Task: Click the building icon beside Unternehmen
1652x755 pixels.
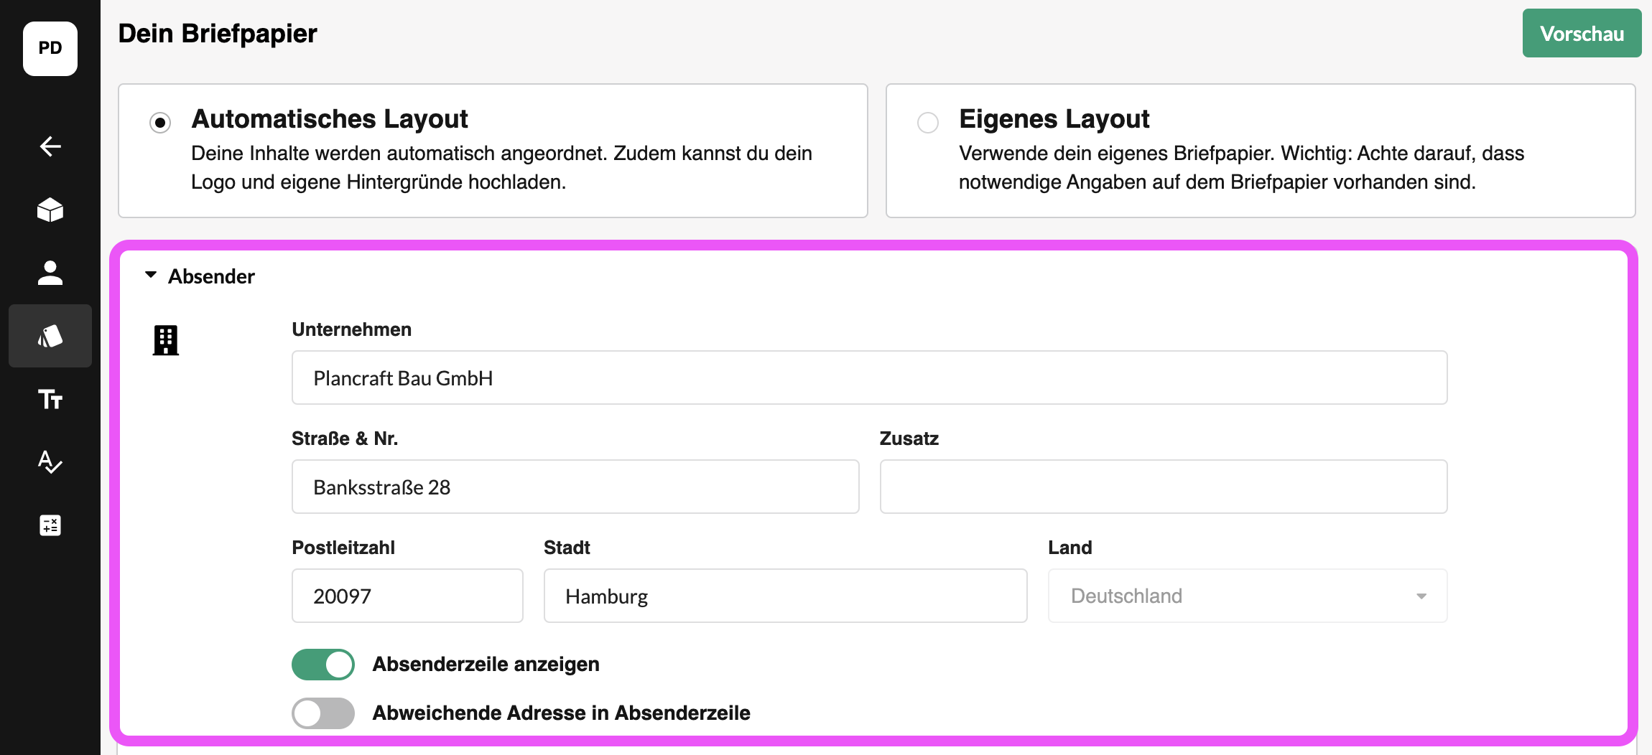Action: click(x=166, y=340)
